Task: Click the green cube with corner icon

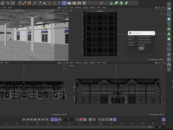Action: point(121,3)
